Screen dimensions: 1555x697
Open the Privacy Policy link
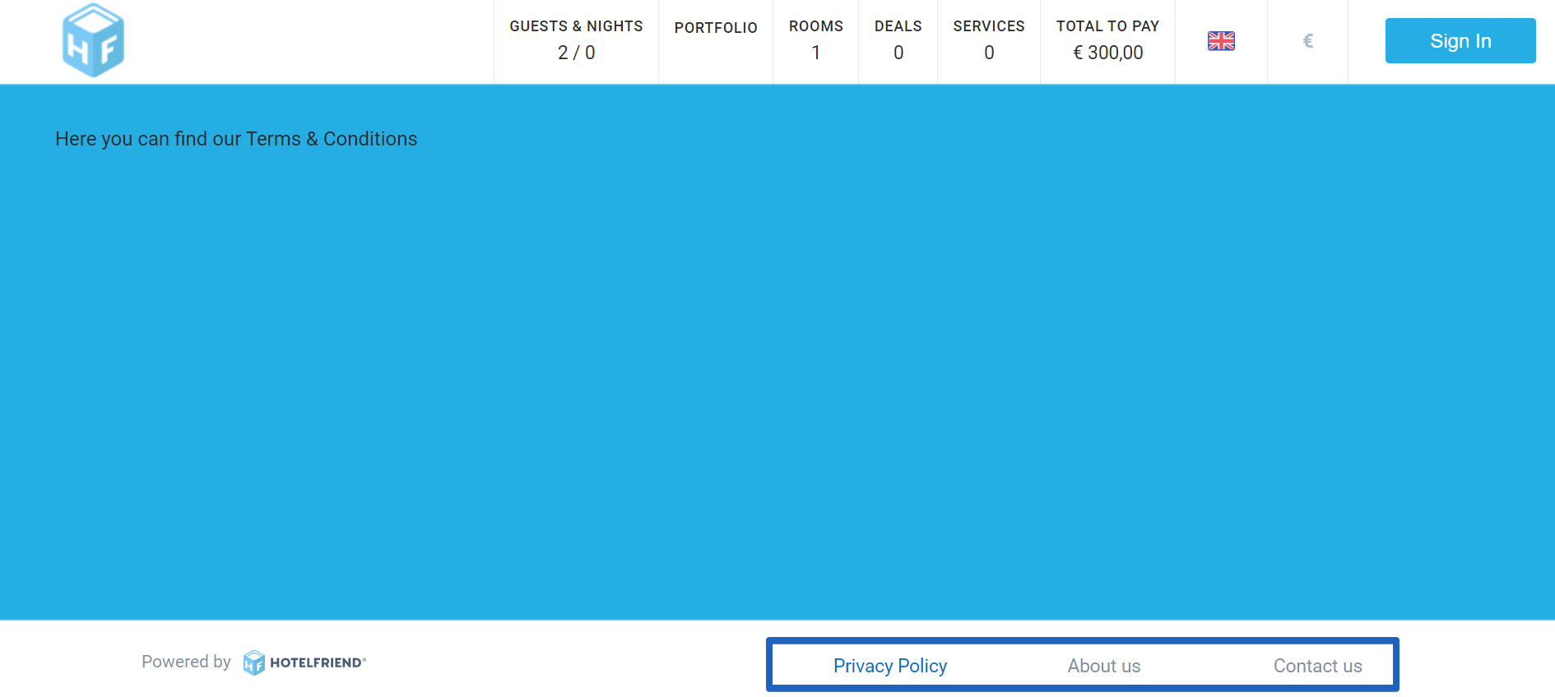890,666
